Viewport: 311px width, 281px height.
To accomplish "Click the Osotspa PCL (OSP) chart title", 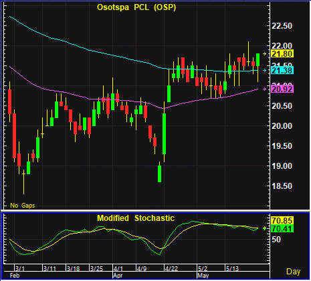I will (x=136, y=7).
